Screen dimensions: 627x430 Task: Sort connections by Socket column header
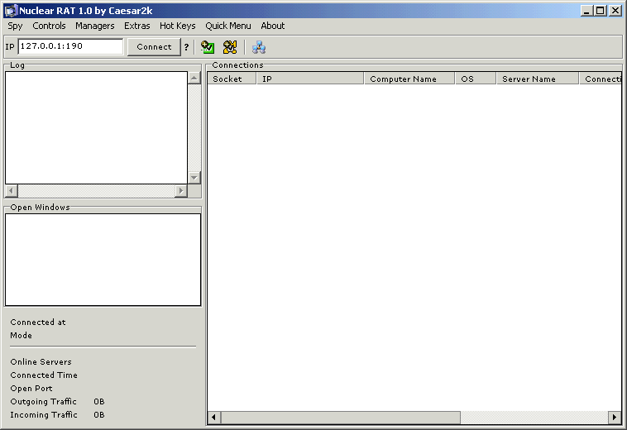coord(232,79)
